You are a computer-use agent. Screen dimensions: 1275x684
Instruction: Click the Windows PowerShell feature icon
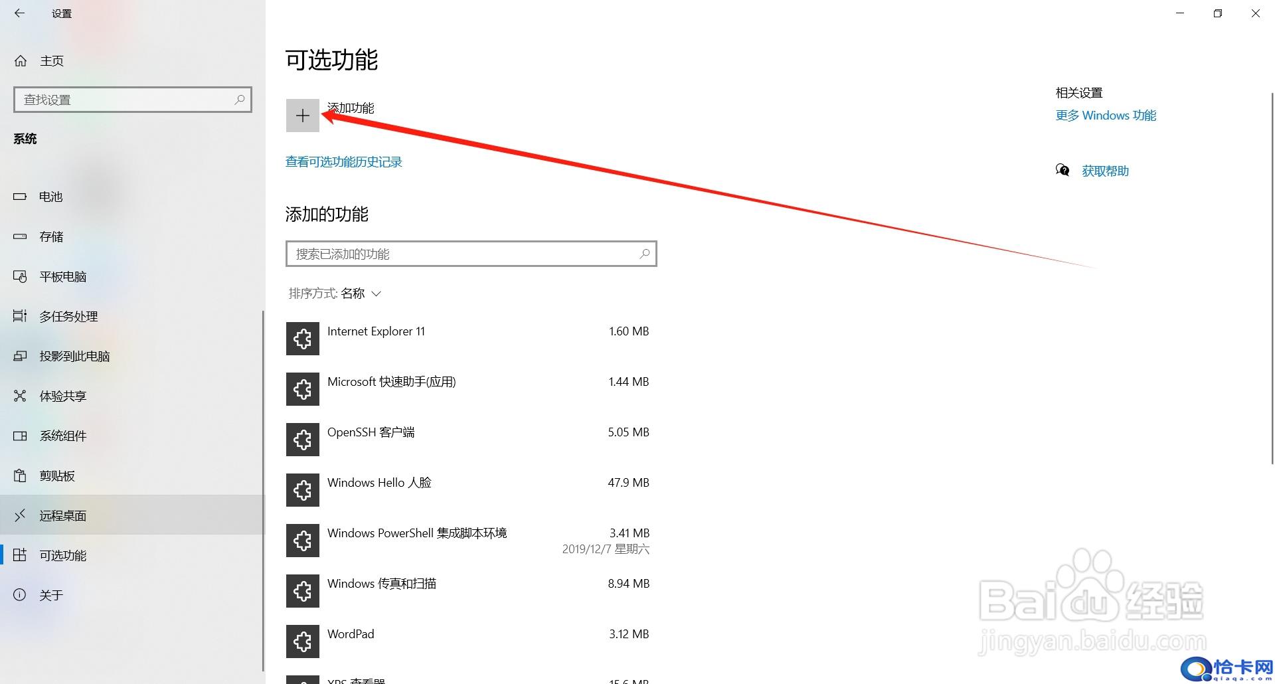pyautogui.click(x=303, y=541)
